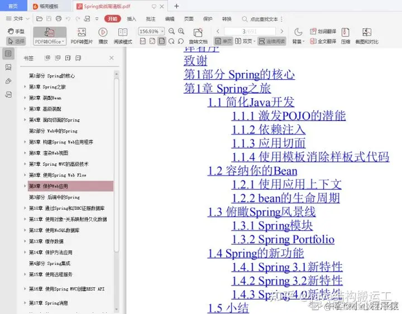Image resolution: width=402 pixels, height=314 pixels.
Task: Click the bookmarks panel vertical scrollbar
Action: point(116,164)
